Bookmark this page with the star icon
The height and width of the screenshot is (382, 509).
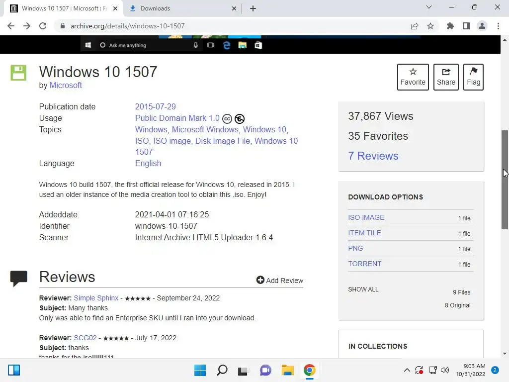tap(430, 26)
